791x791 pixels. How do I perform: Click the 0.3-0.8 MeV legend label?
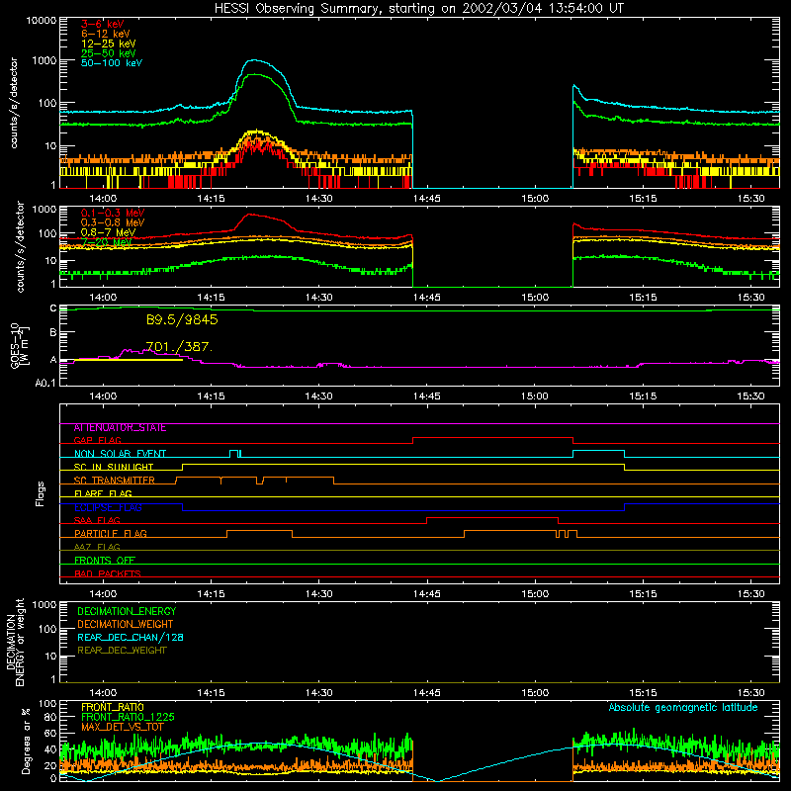(x=113, y=222)
